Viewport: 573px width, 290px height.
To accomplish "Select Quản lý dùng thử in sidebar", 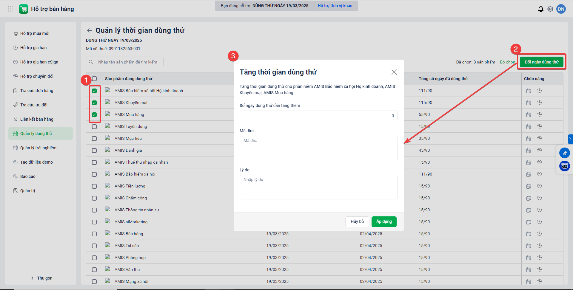I will pos(41,134).
